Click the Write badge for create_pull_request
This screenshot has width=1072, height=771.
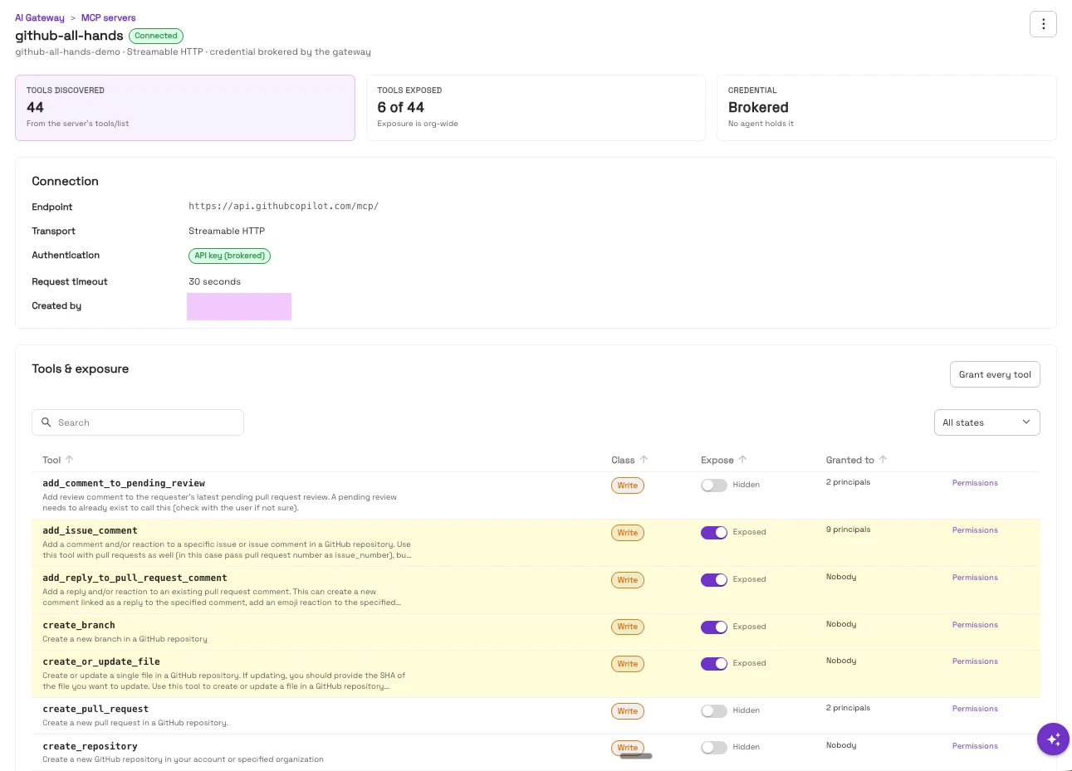pyautogui.click(x=628, y=711)
